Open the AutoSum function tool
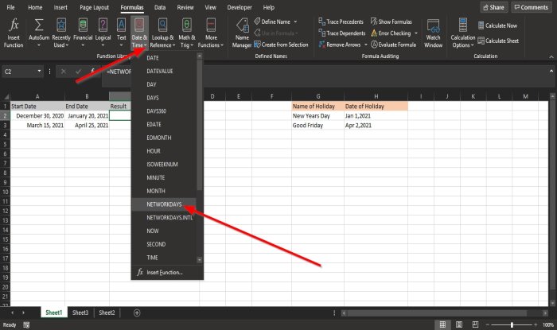The width and height of the screenshot is (557, 330). click(x=38, y=32)
